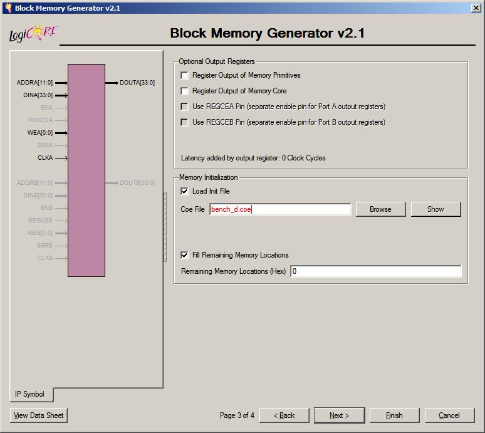
Task: Click the Remaining Memory Locations hex field
Action: (376, 271)
